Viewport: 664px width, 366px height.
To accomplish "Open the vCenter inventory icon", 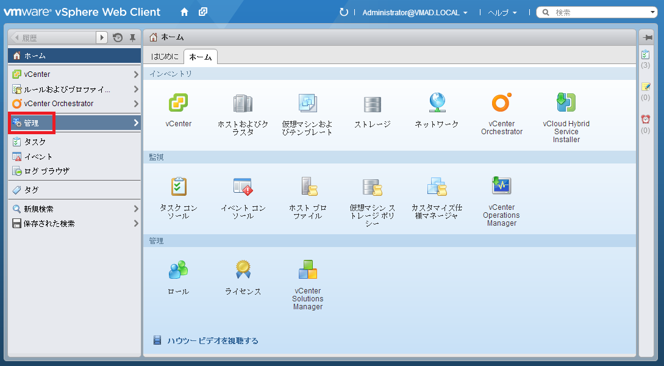I will pos(178,102).
